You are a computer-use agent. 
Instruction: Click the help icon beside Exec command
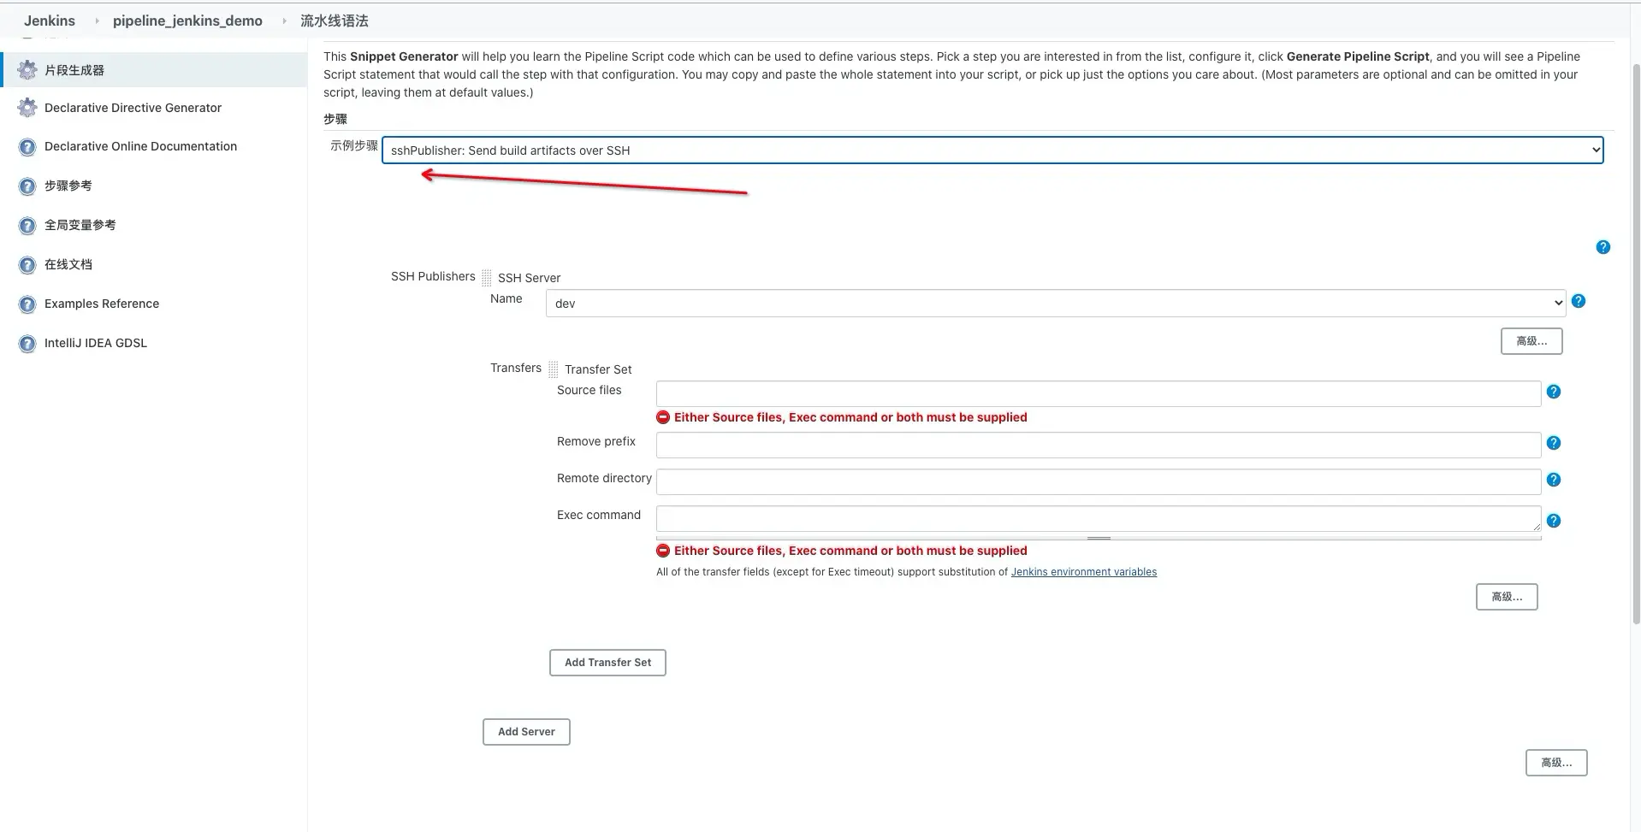[x=1554, y=521]
